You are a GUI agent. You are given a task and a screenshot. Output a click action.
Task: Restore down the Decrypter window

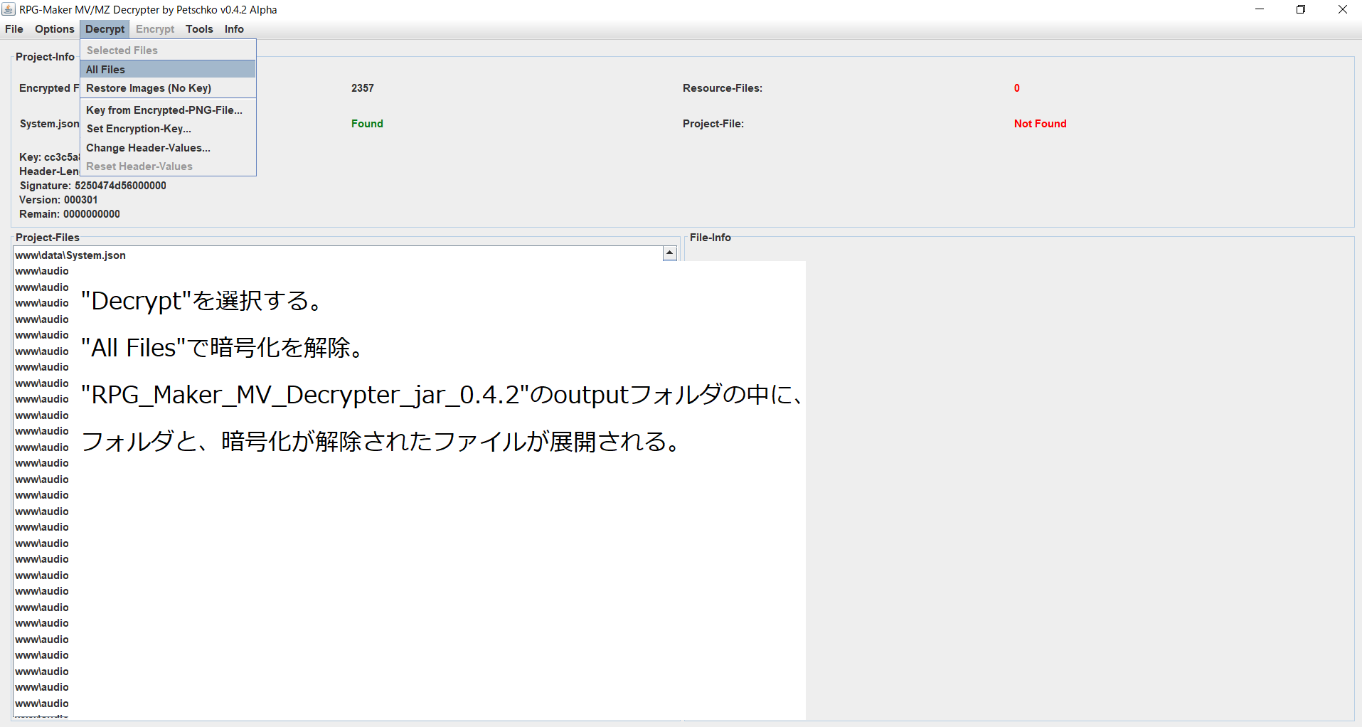1301,9
